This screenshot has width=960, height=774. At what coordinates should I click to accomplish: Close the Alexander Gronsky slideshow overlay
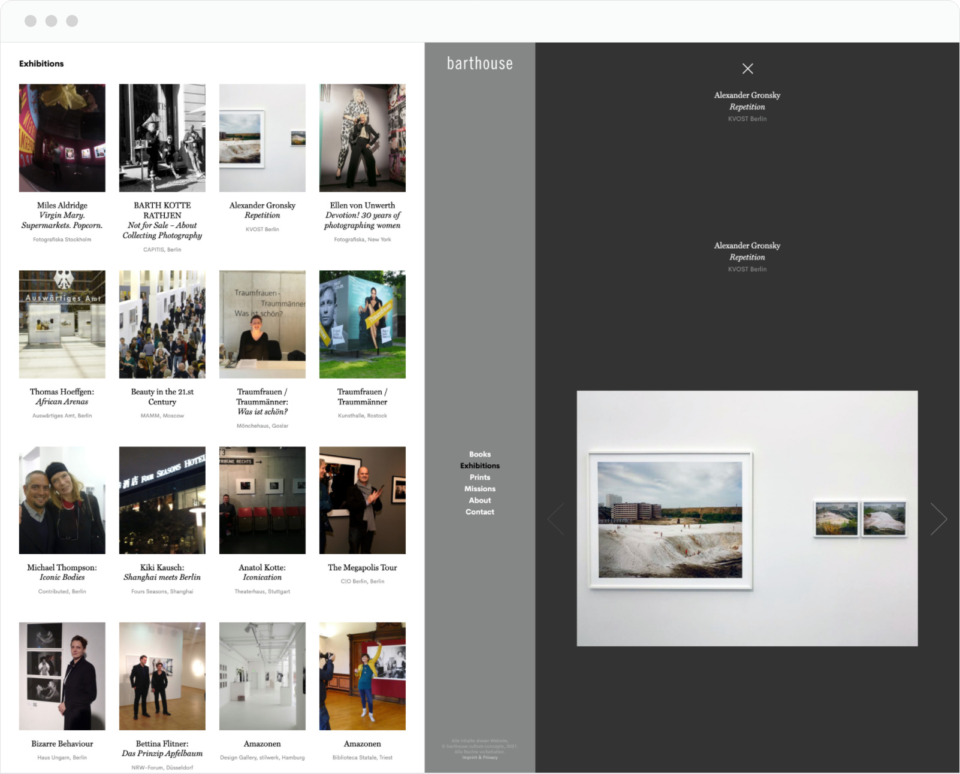click(747, 69)
